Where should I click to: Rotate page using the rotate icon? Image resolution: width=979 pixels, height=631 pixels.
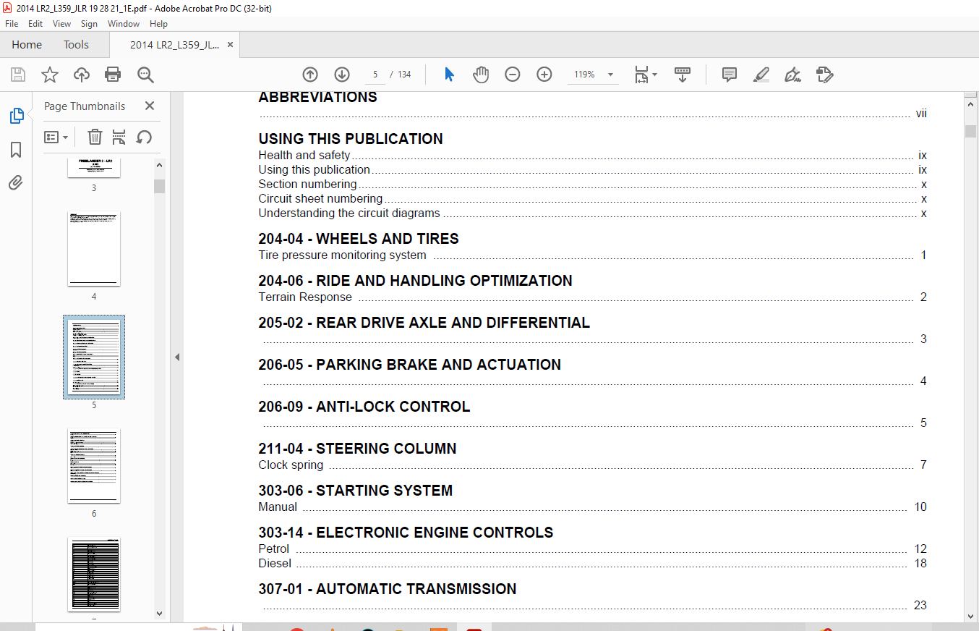point(144,137)
